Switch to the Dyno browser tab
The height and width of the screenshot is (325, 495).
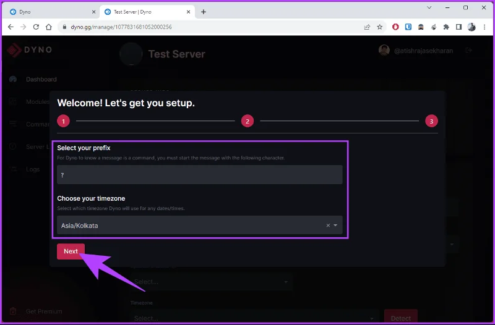[x=52, y=12]
